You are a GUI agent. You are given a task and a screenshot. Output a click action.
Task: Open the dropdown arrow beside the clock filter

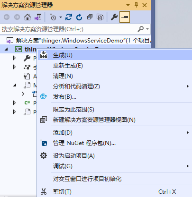point(61,17)
